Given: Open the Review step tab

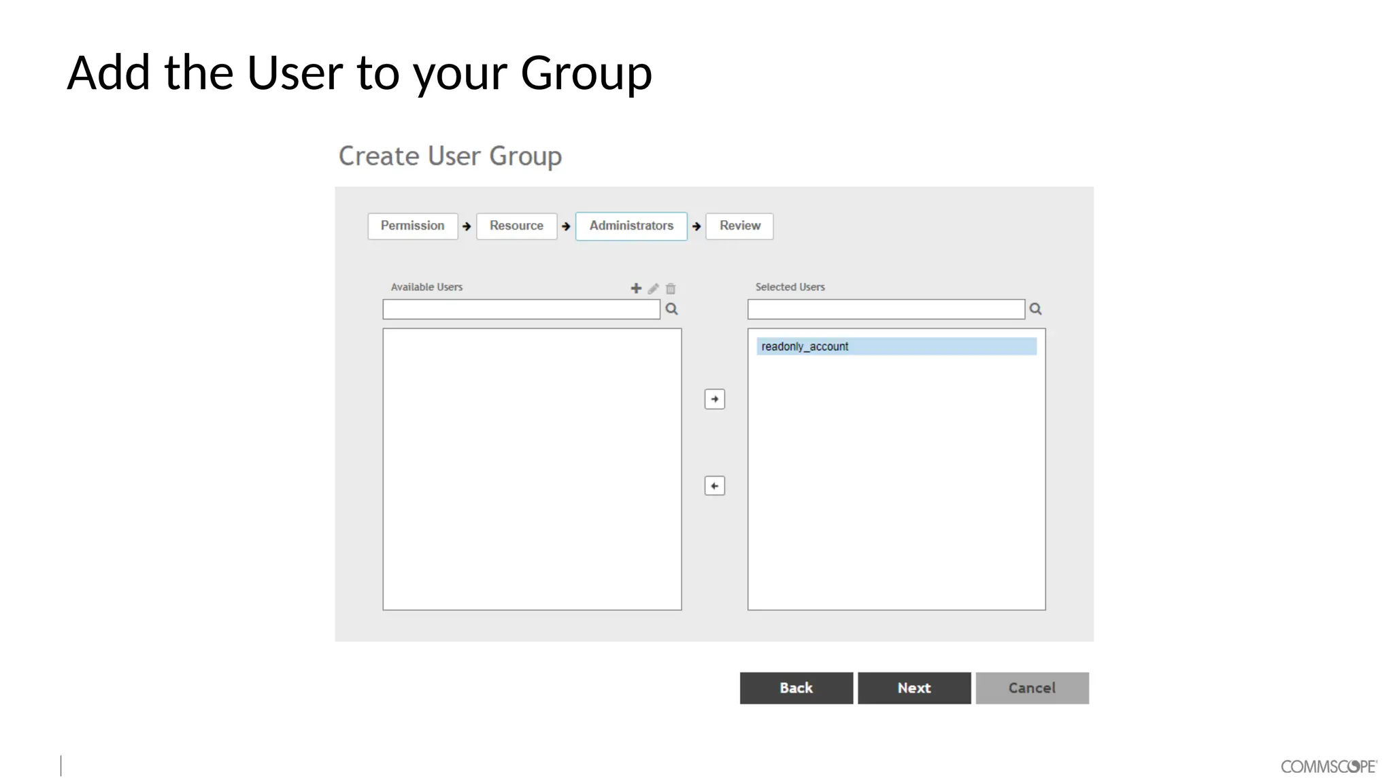Looking at the screenshot, I should [740, 226].
